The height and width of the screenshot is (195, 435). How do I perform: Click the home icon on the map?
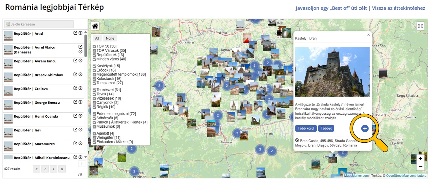[x=95, y=26]
